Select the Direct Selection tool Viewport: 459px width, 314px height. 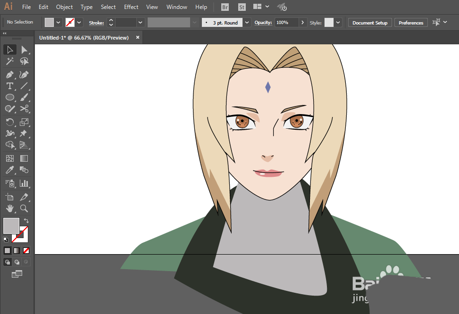coord(24,50)
